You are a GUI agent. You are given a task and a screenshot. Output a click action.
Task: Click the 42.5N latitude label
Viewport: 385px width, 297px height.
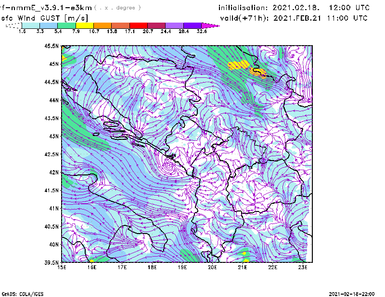click(52, 154)
